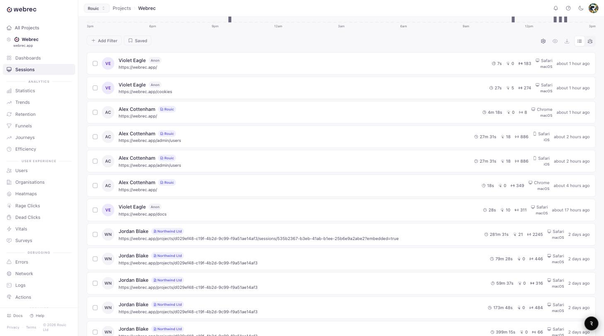604x336 pixels.
Task: Open the session at webrec.app/cookies
Action: click(145, 92)
